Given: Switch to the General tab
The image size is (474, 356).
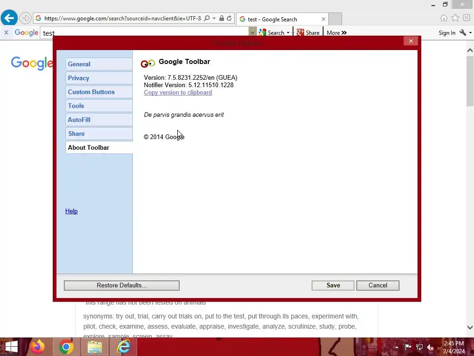Looking at the screenshot, I should (99, 64).
